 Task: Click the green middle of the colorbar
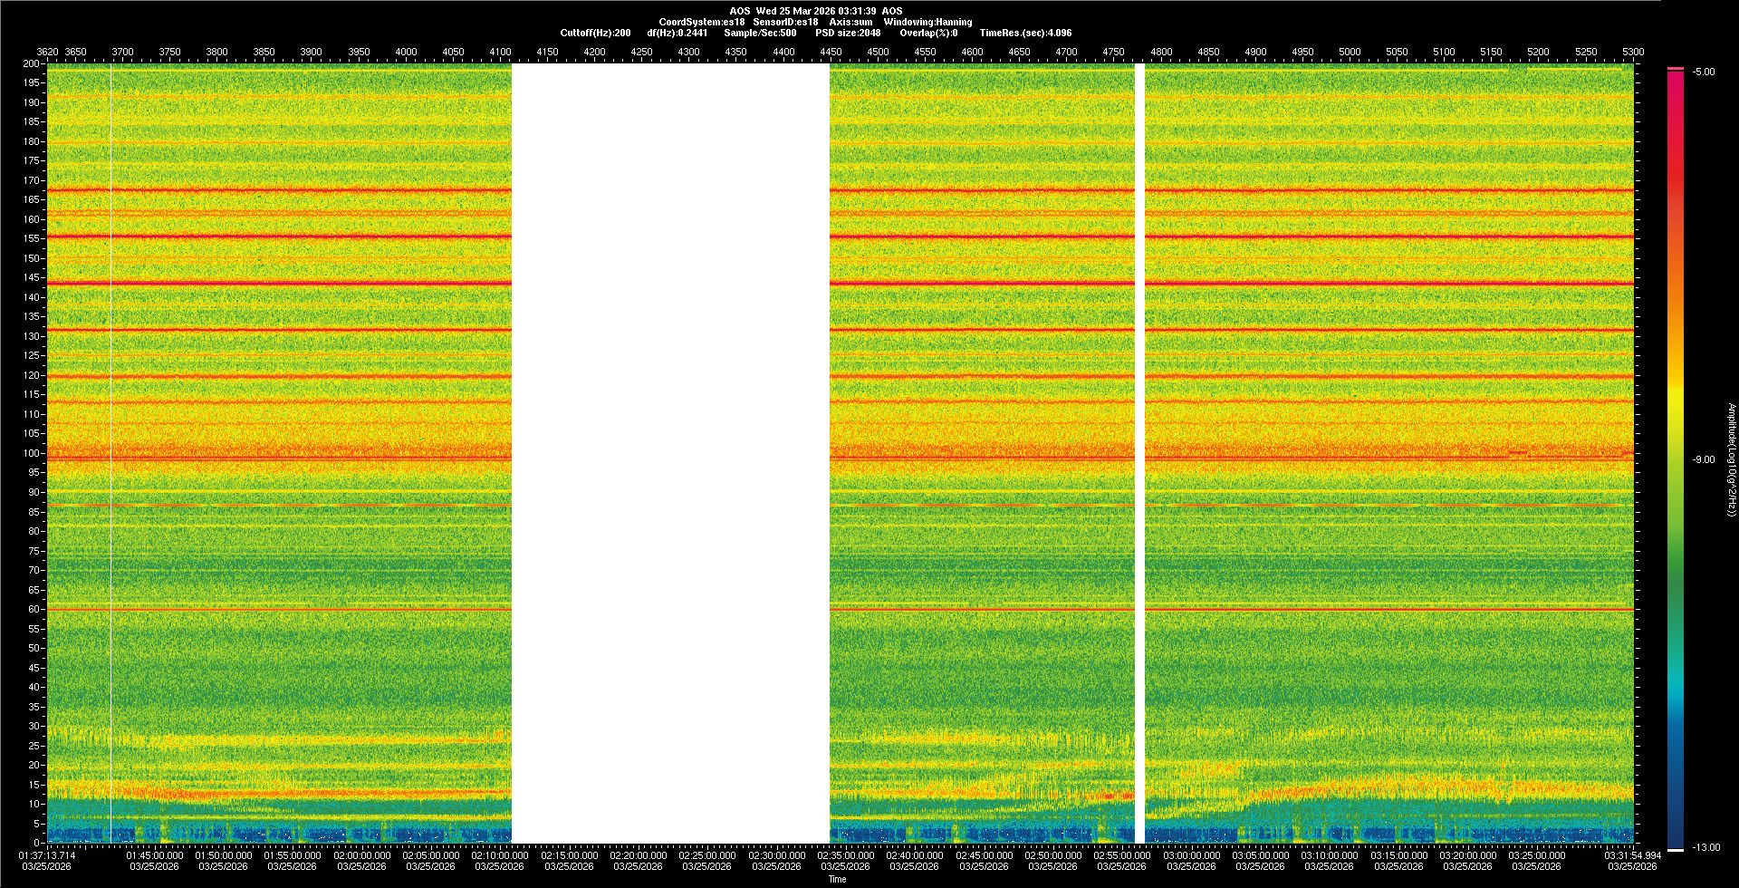1676,544
